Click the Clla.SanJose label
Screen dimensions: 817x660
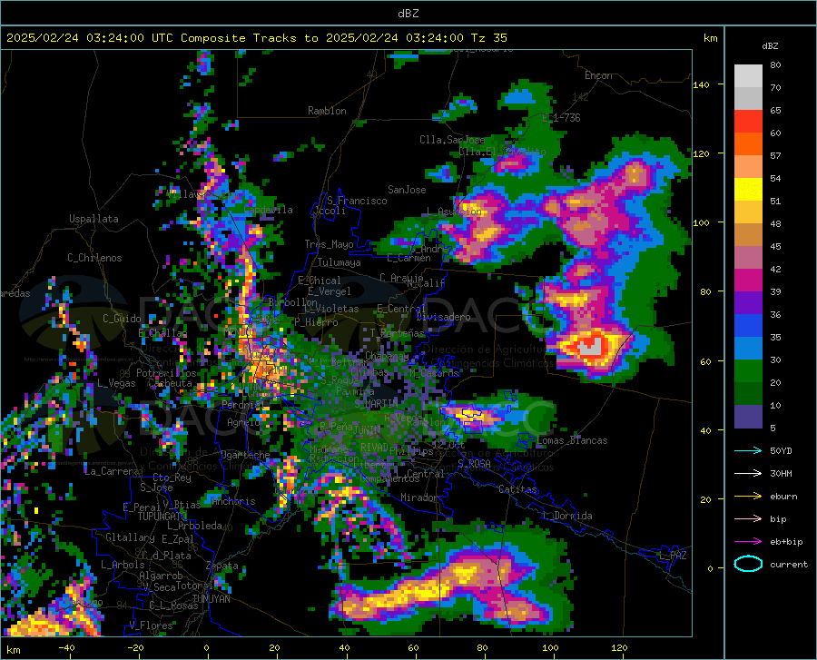click(x=452, y=140)
